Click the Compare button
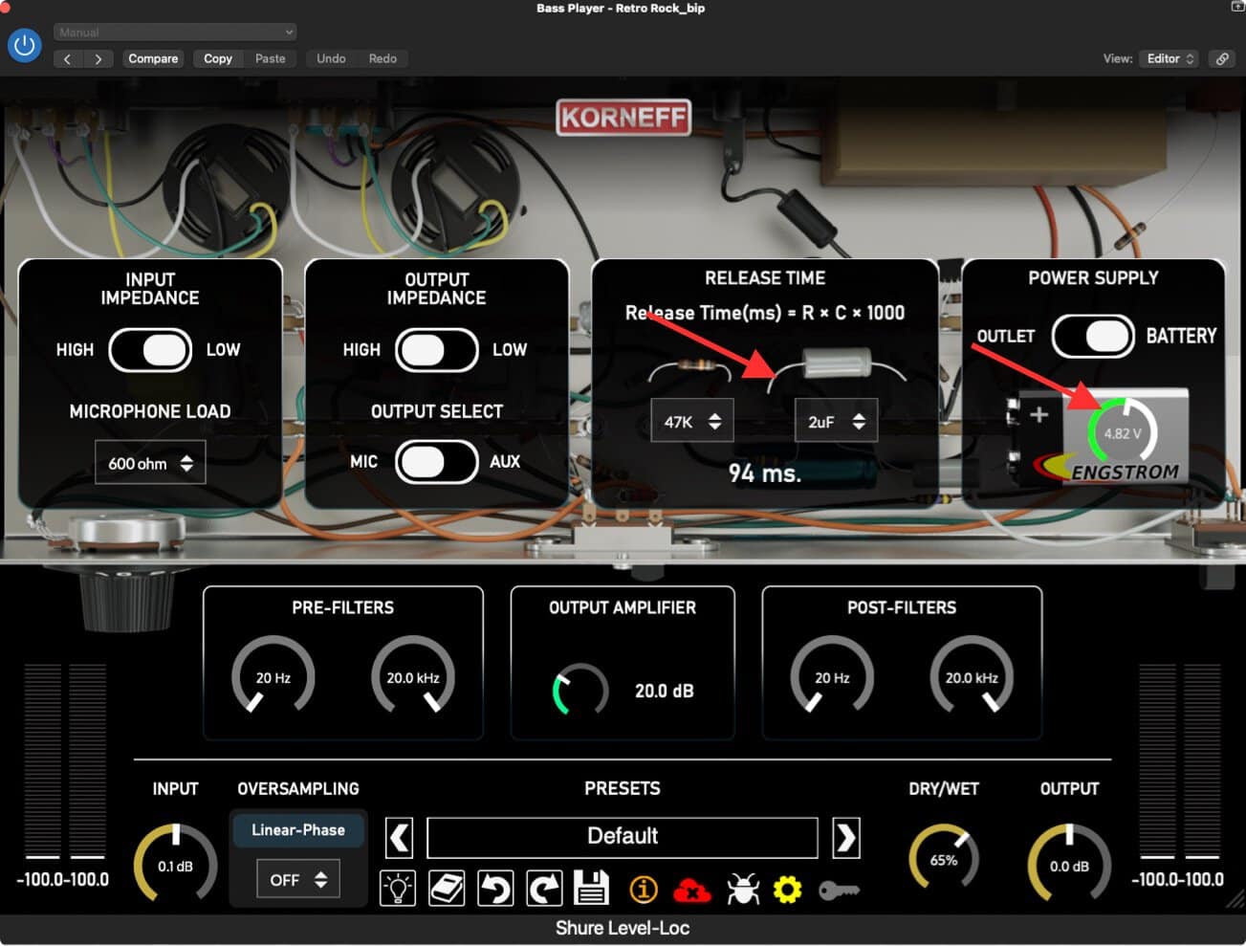 click(x=153, y=58)
